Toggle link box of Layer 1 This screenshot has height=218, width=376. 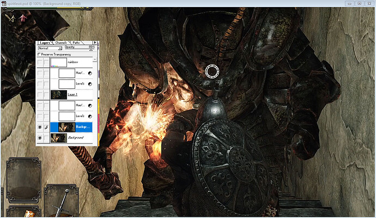[x=46, y=94]
